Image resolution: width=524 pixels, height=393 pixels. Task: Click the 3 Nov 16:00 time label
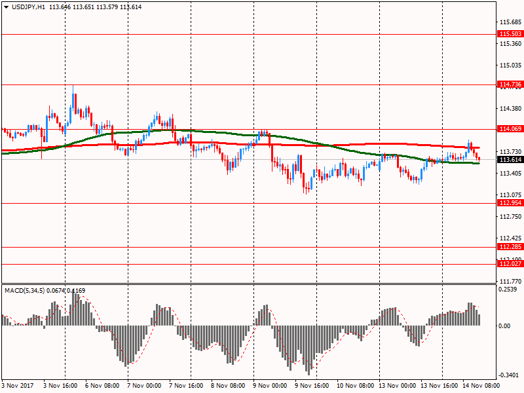[60, 385]
